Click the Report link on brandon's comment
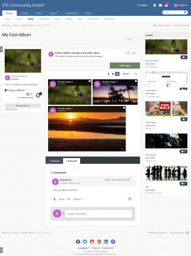The image size is (191, 256). click(x=108, y=180)
